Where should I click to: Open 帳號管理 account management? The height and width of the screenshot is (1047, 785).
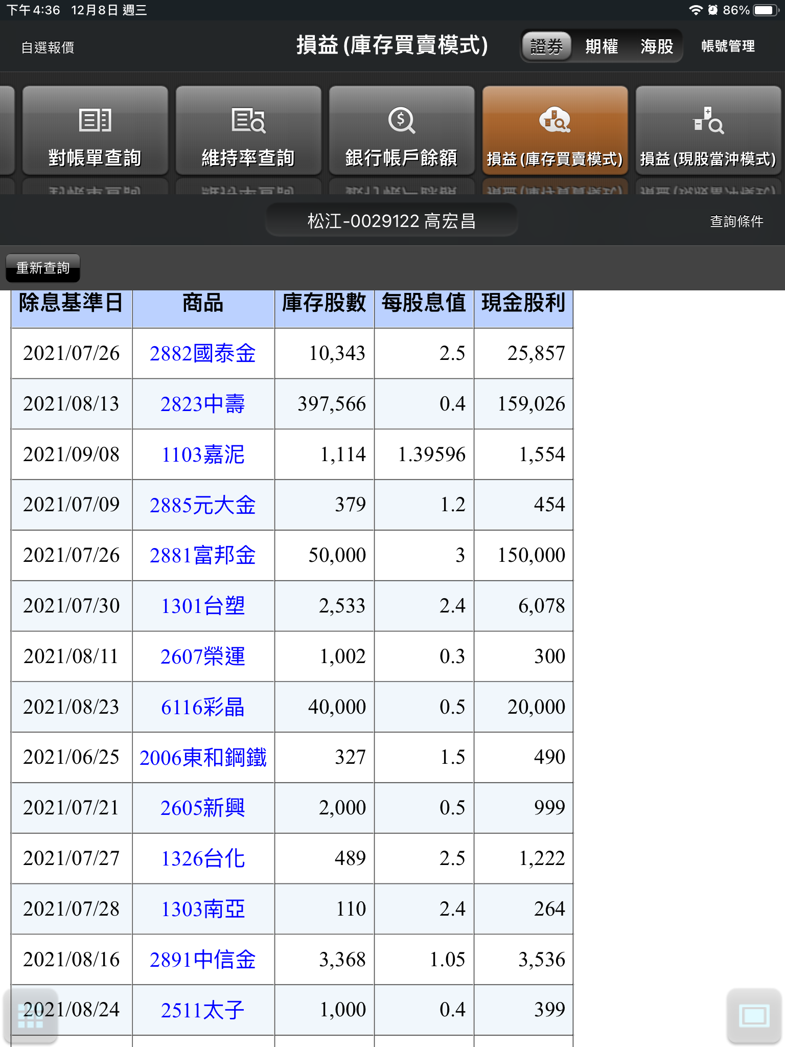pyautogui.click(x=728, y=47)
